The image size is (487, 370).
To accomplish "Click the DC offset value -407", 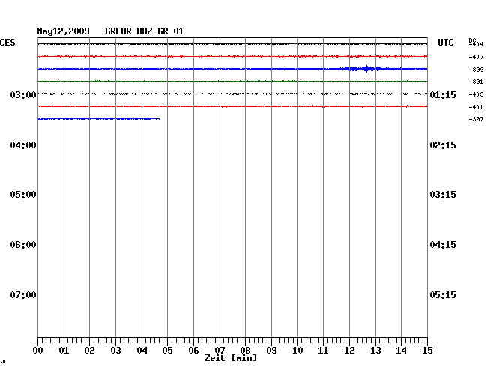I will tap(476, 57).
